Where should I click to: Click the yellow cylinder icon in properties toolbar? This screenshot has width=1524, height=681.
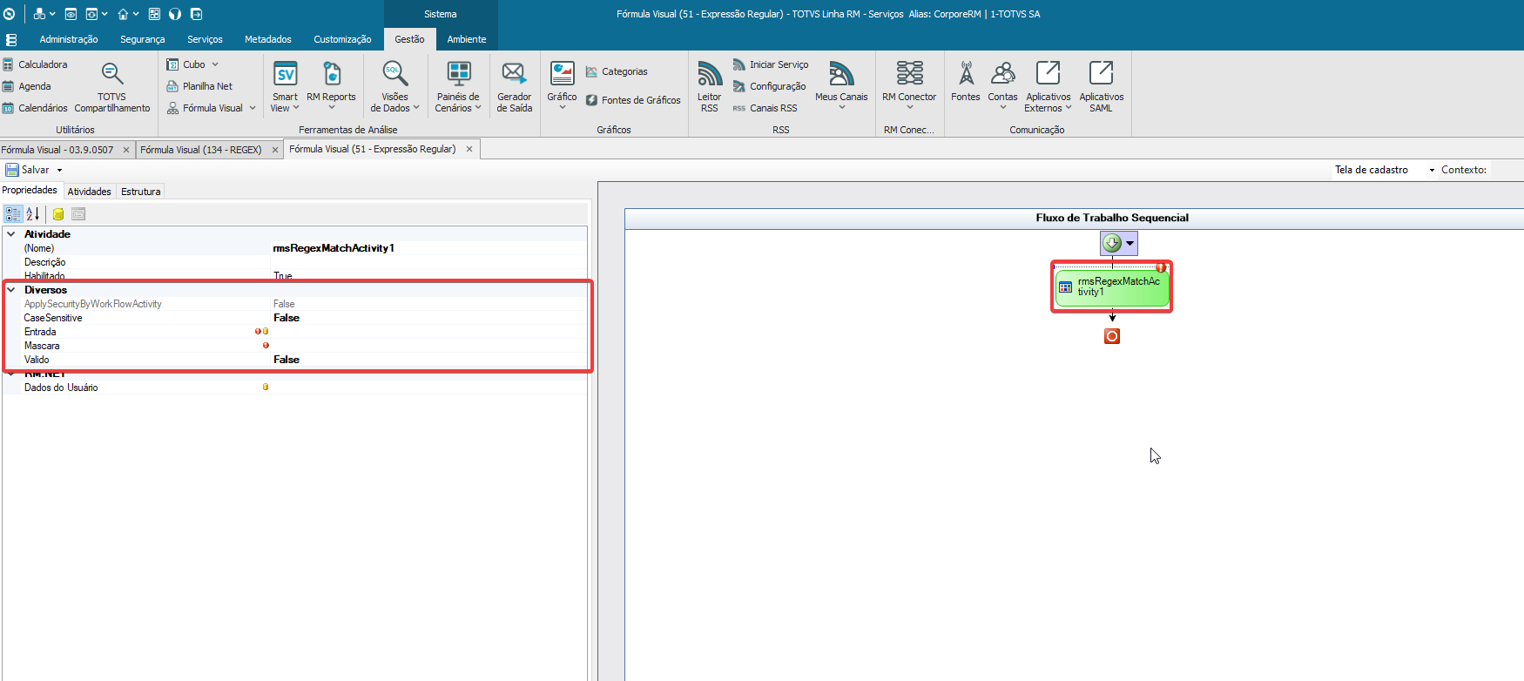pos(58,214)
